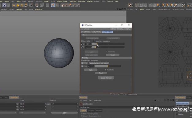The width and height of the screenshot is (192, 118).
Task: Select the Rotate tool in the toolbar
Action: 22,6
